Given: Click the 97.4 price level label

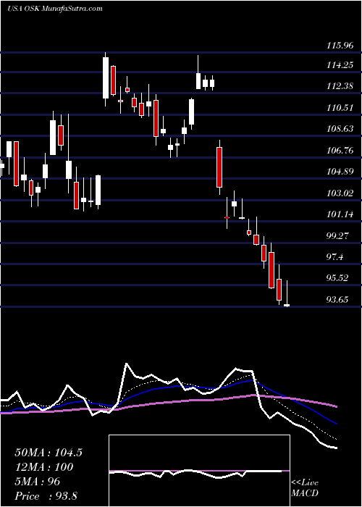Looking at the screenshot, I should coord(336,257).
